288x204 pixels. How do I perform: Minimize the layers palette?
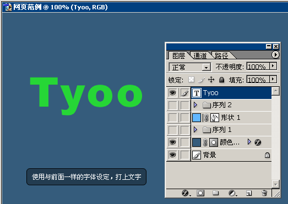tap(269, 47)
